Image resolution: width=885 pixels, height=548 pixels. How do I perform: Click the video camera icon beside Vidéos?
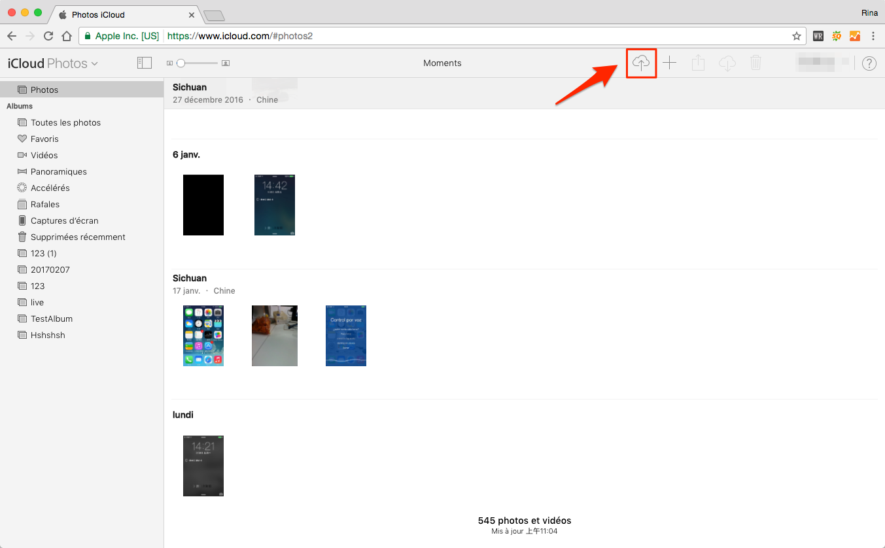[22, 155]
